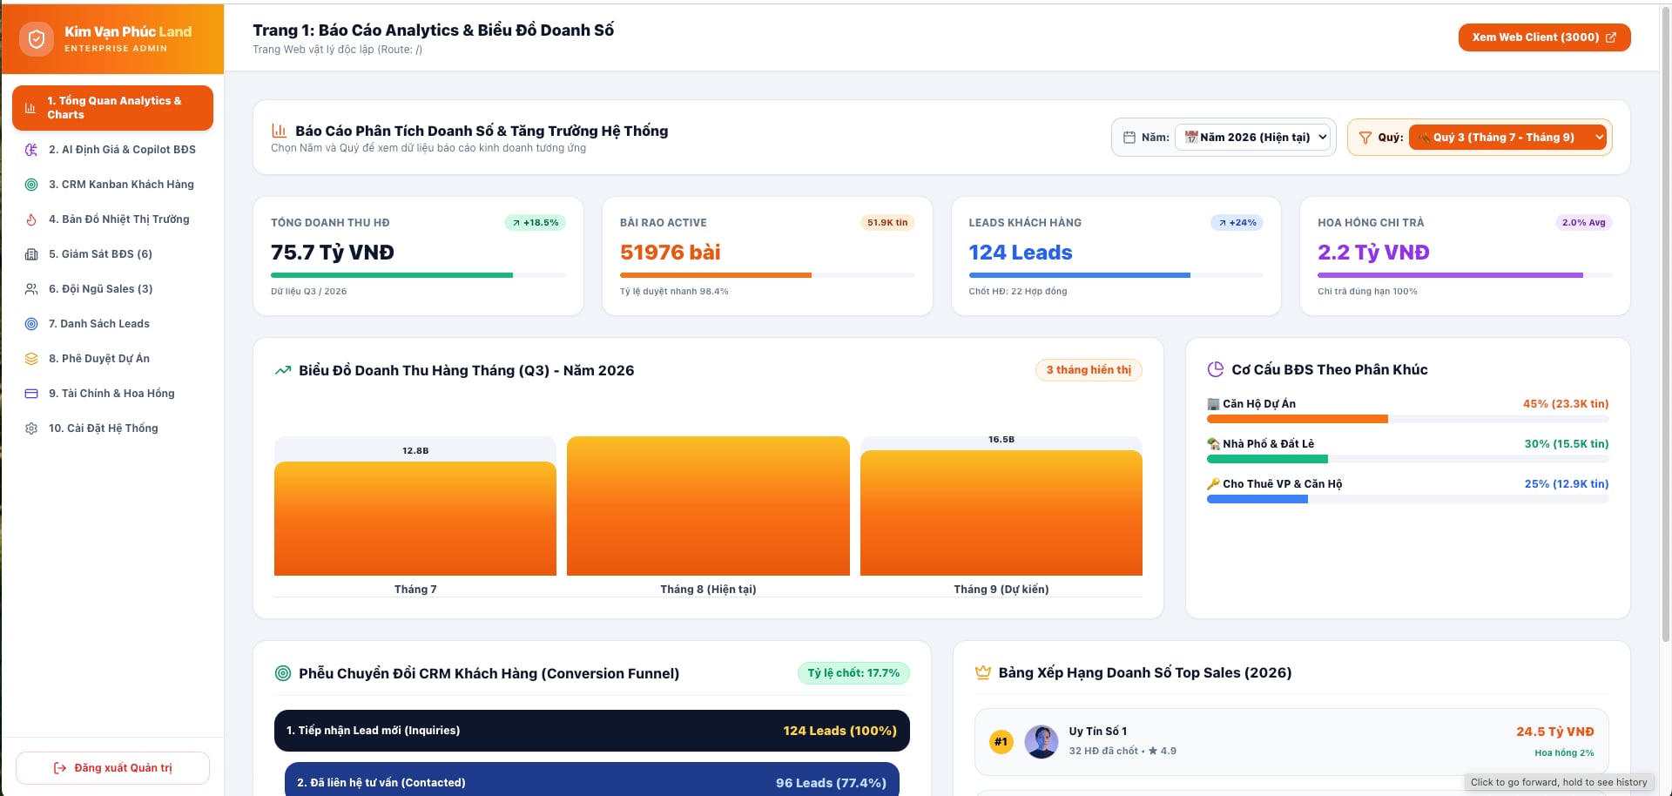Click the Tỷ lệ chốt: 17.7% badge

(x=853, y=673)
